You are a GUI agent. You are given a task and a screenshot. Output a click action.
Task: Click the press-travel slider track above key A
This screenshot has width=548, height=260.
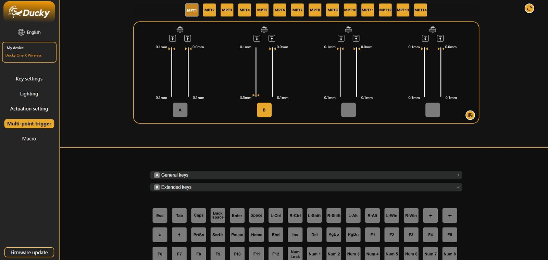pos(172,72)
